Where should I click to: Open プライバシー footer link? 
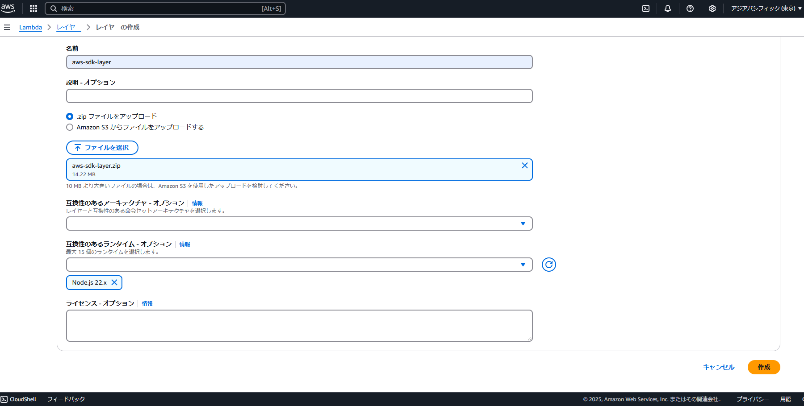[x=753, y=399]
